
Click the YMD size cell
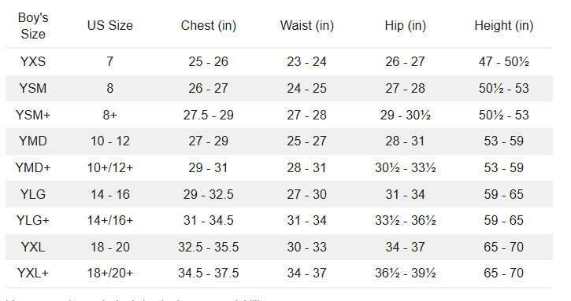click(33, 141)
